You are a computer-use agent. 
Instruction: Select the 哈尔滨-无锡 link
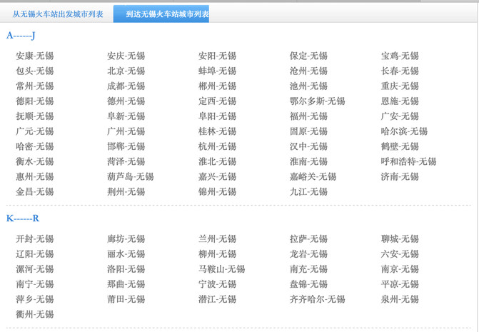tap(404, 131)
